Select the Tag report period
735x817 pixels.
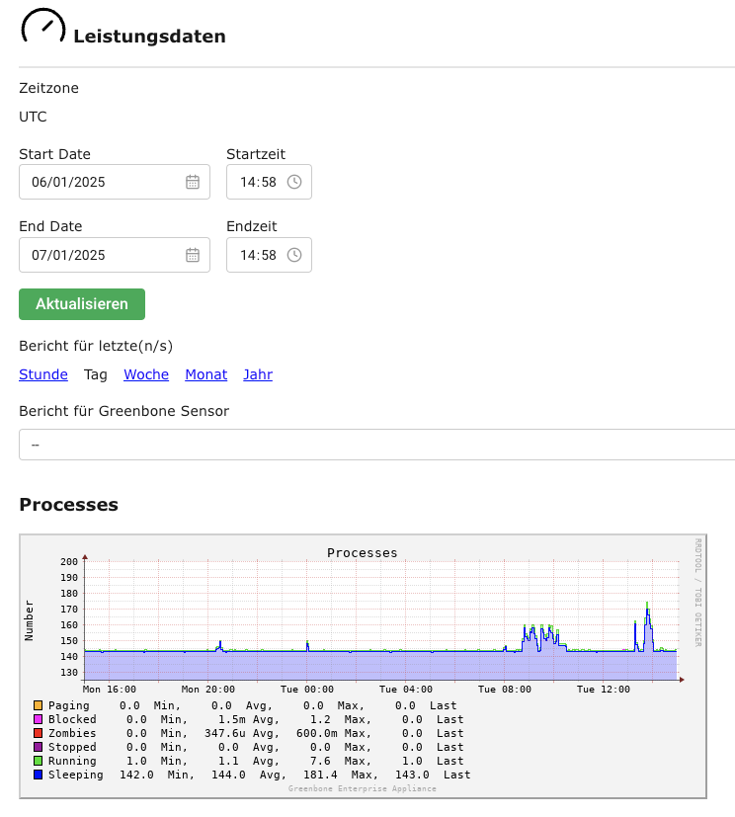coord(96,374)
